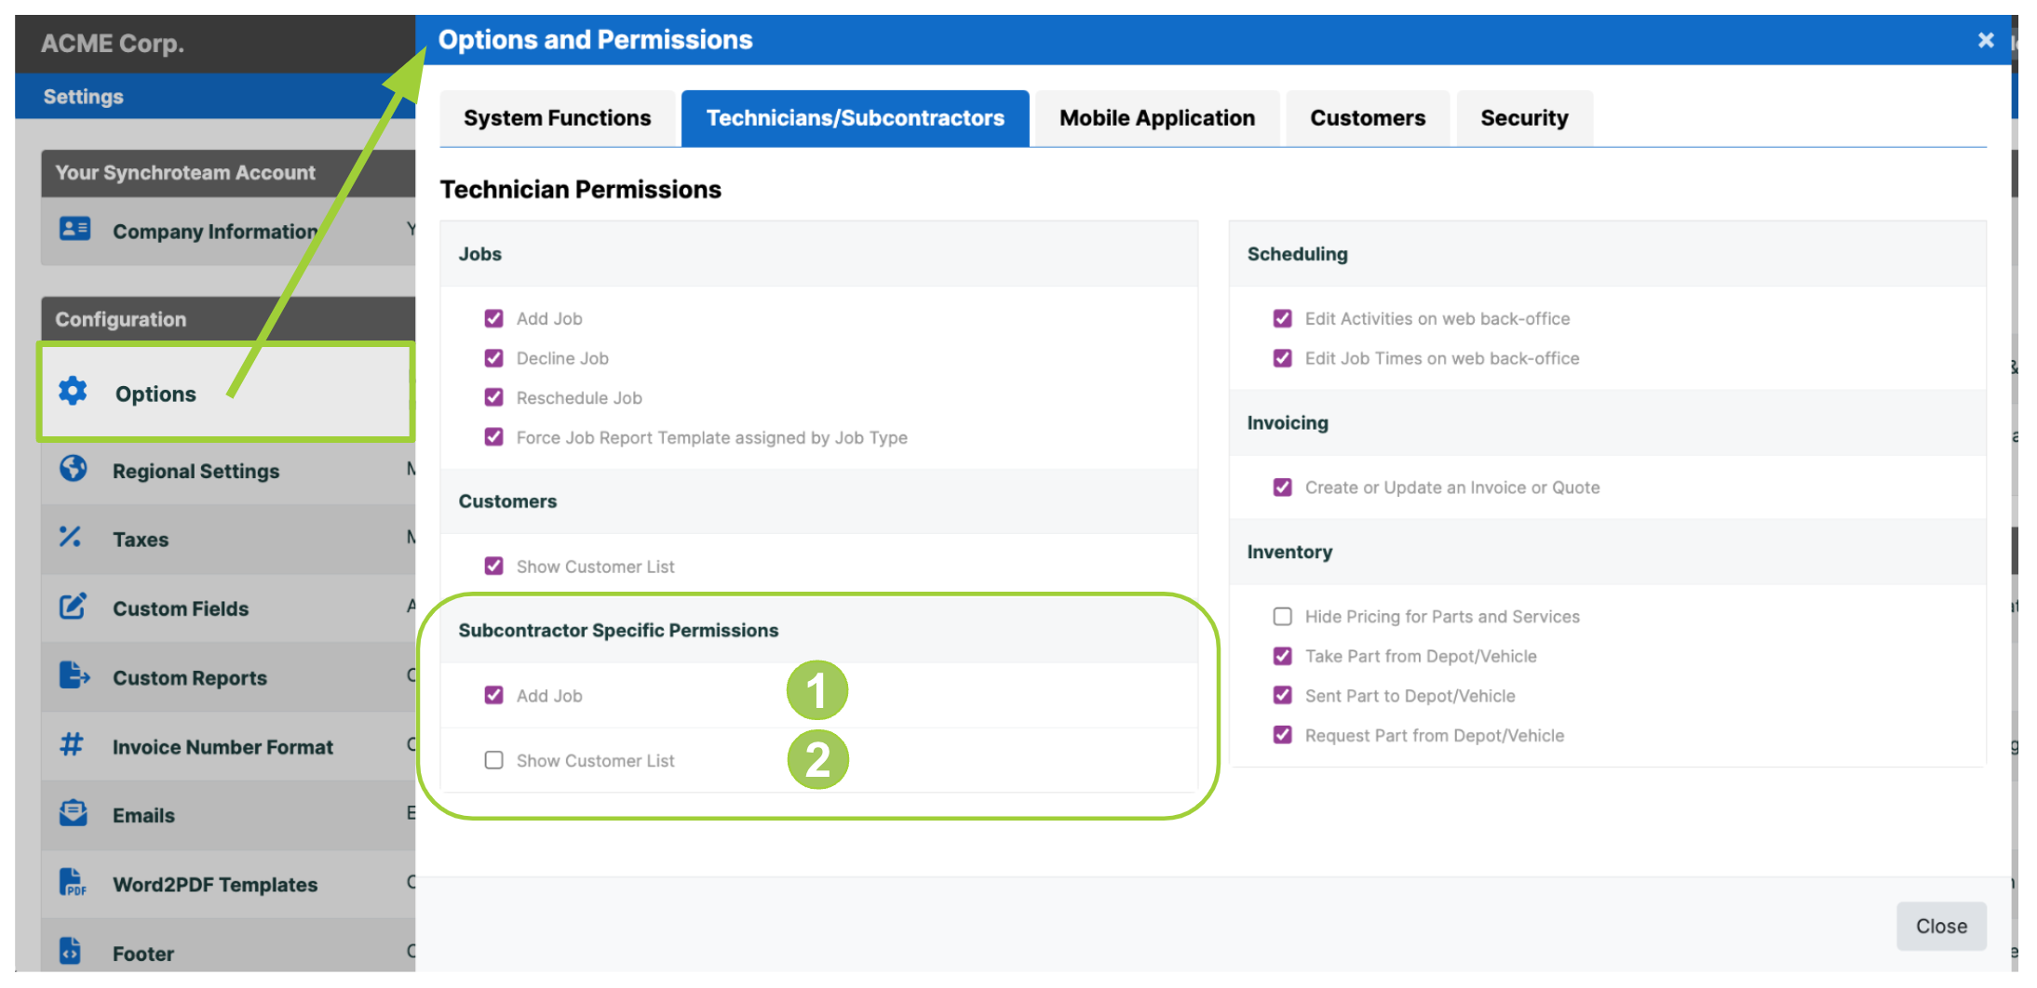
Task: Click the Your Synchroteam Account heading
Action: click(185, 172)
